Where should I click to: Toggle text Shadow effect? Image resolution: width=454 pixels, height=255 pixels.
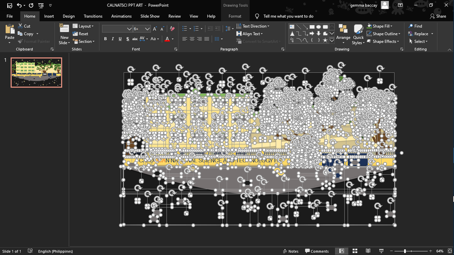pos(127,39)
